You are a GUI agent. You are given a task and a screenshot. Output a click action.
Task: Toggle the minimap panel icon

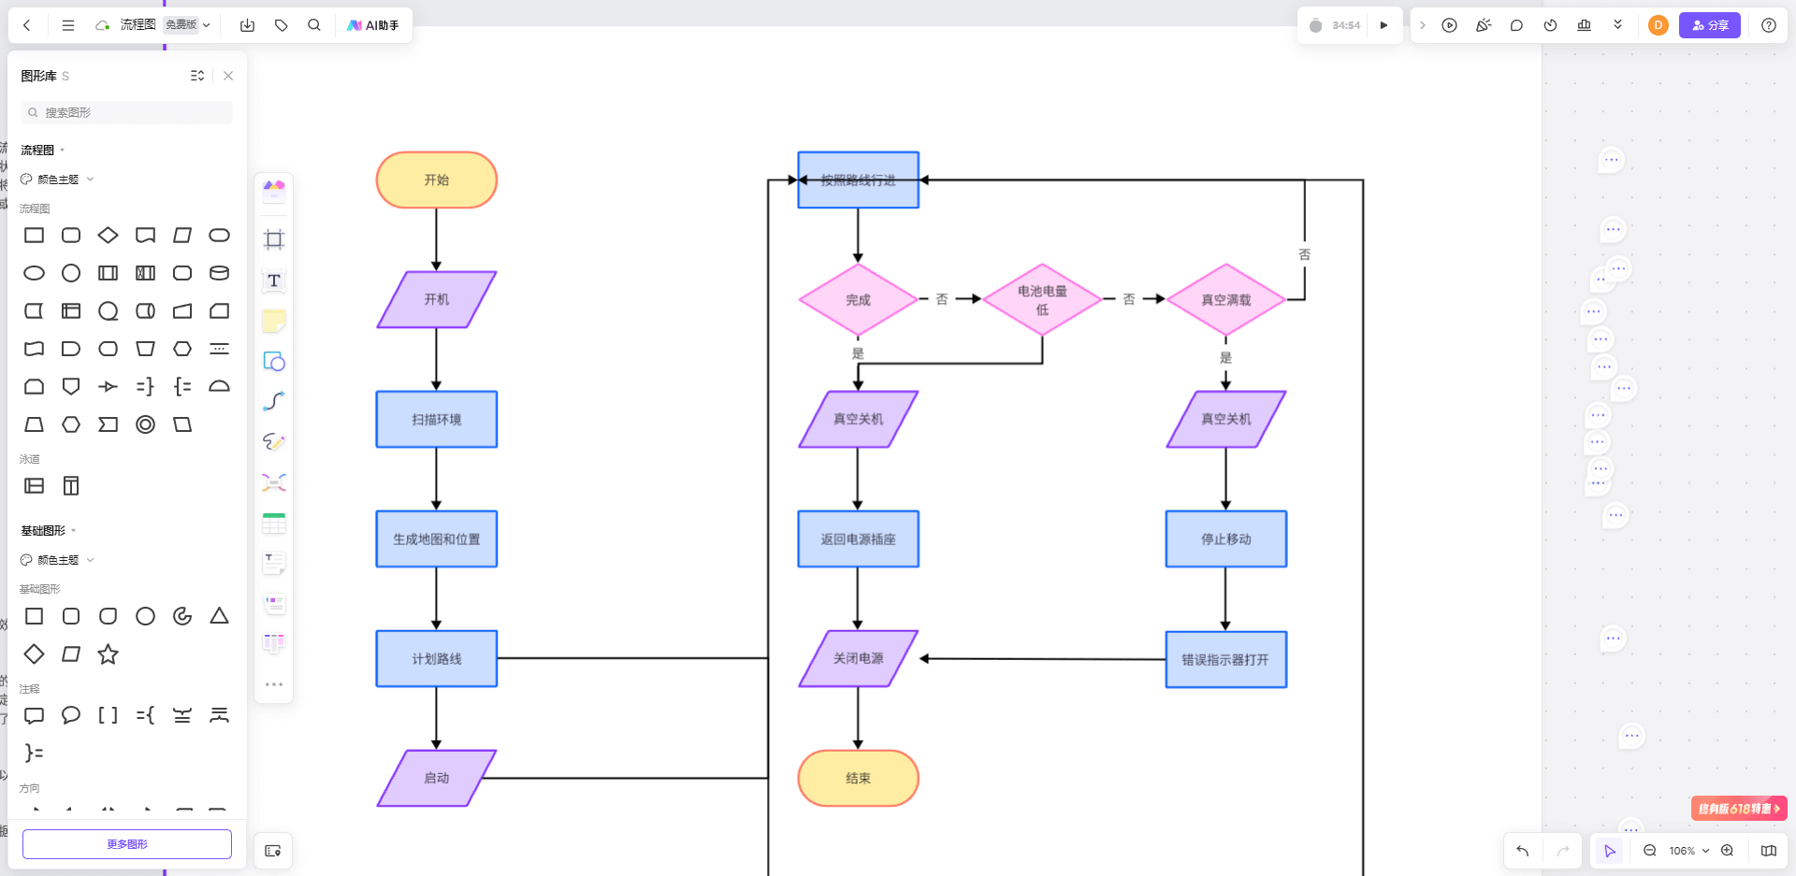(x=1769, y=851)
